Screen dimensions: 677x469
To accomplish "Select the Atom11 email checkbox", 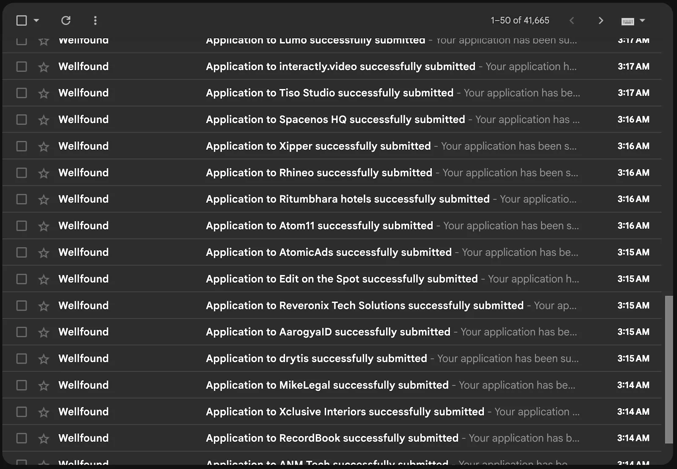I will [22, 226].
